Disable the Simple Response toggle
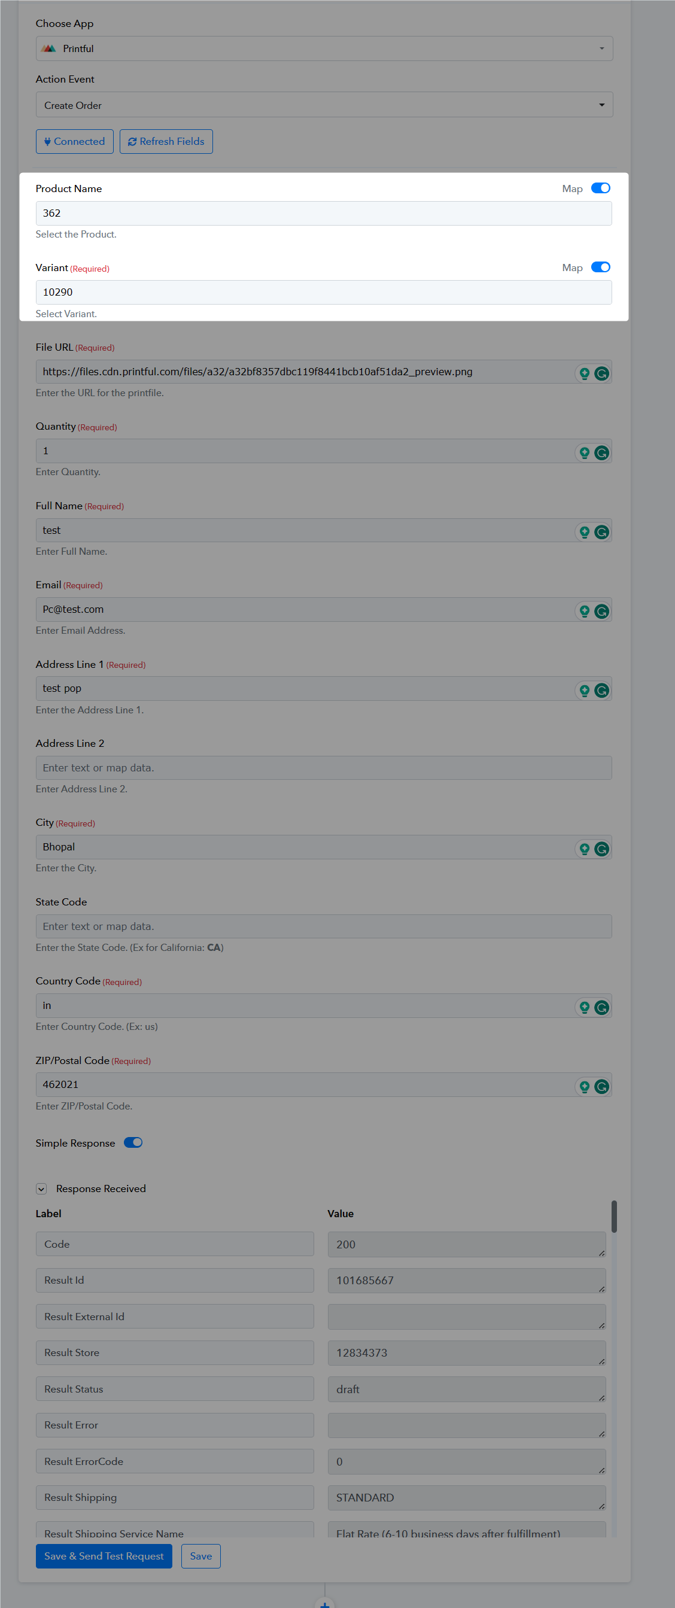Screen dimensions: 675x1608 click(133, 1142)
